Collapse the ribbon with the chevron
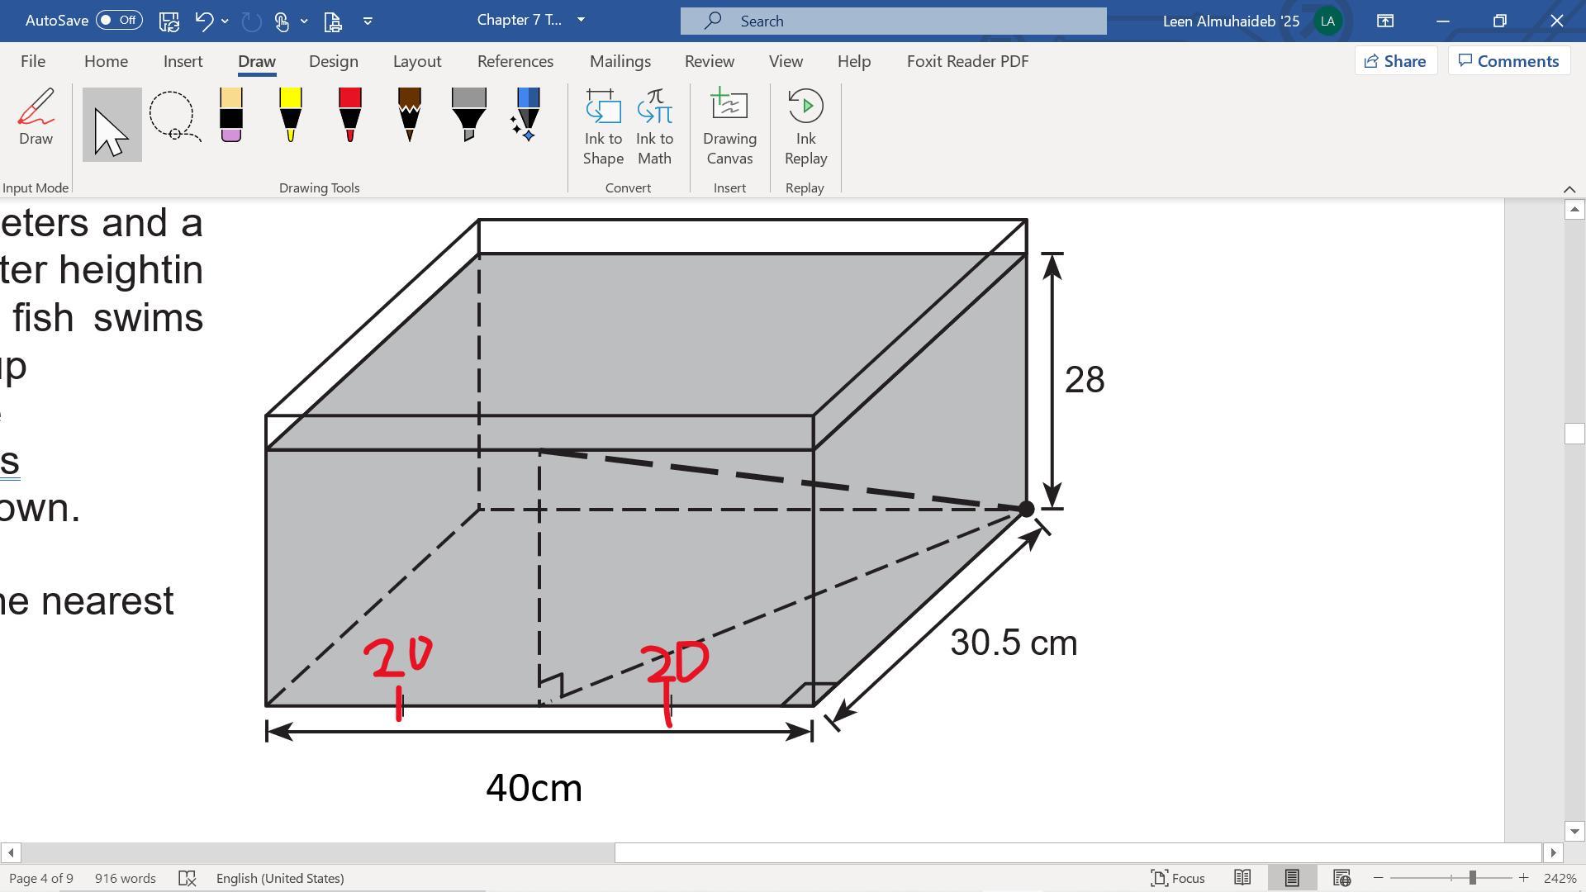Viewport: 1586px width, 892px height. 1569,189
